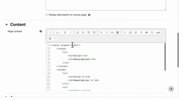This screenshot has width=179, height=100.
Task: Indent the selected text
Action: pyautogui.click(x=94, y=32)
